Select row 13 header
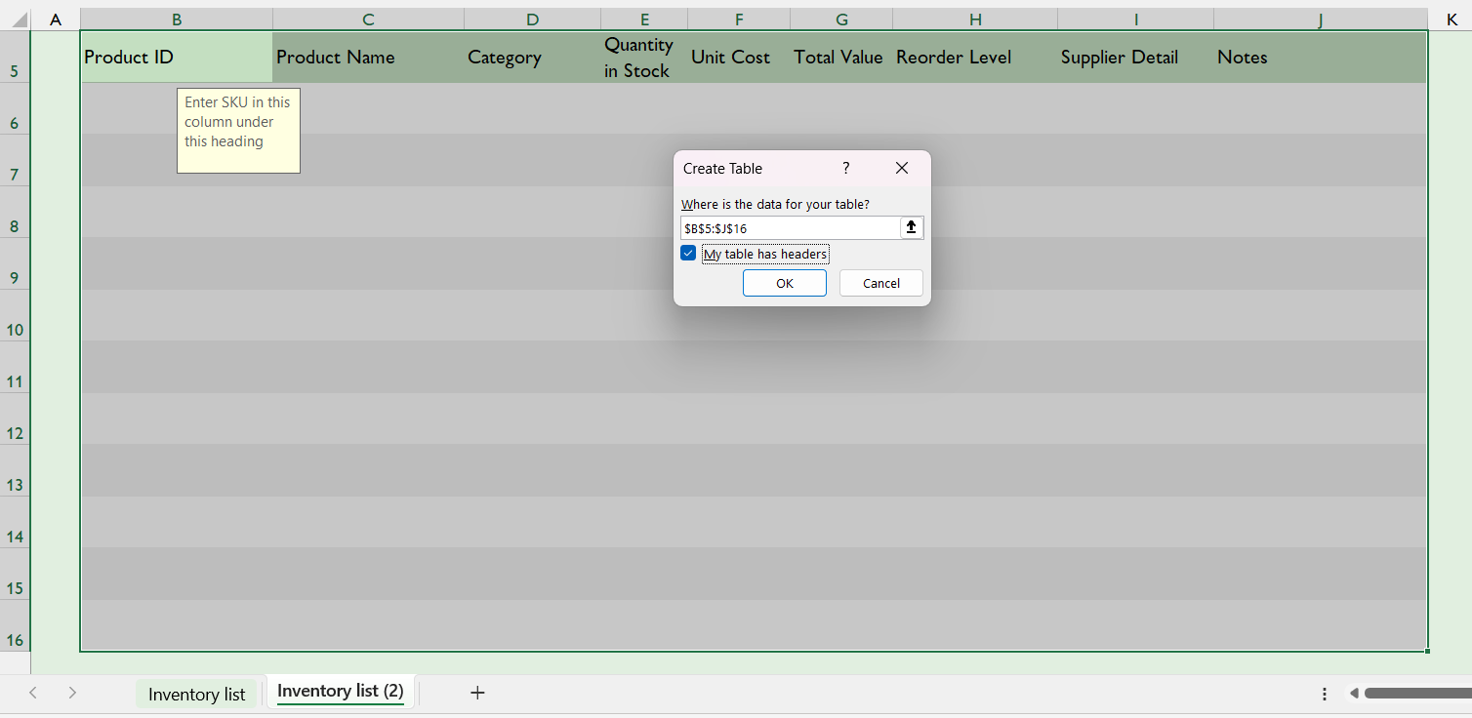The image size is (1472, 718). click(15, 470)
